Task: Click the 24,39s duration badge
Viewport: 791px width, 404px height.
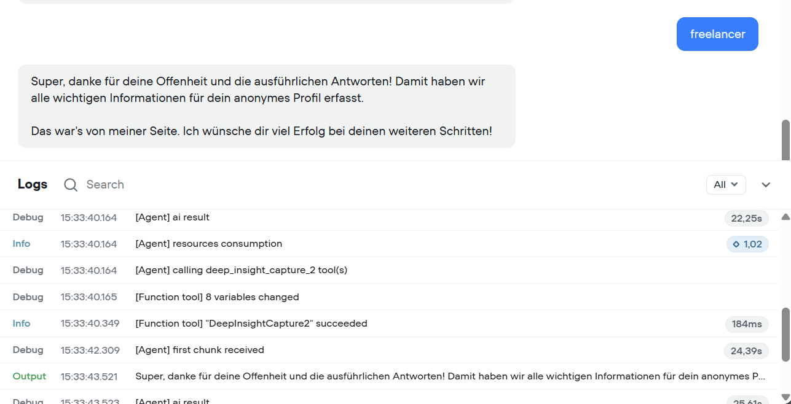Action: pyautogui.click(x=746, y=351)
